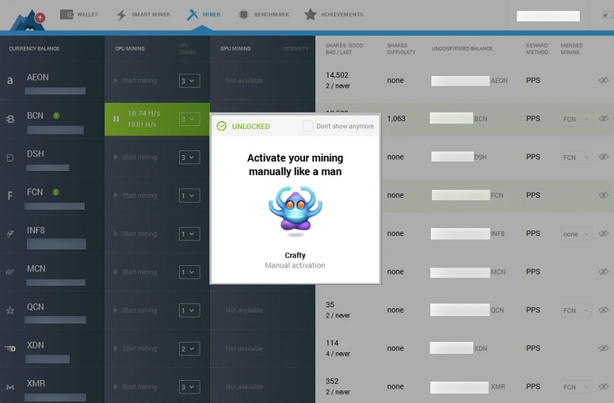
Task: Open XMR merged mining dropdown
Action: click(576, 387)
